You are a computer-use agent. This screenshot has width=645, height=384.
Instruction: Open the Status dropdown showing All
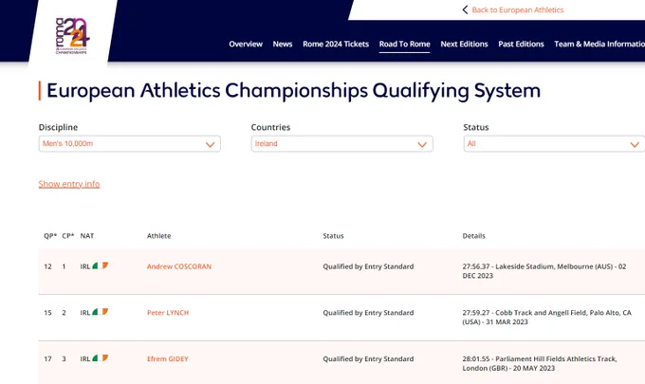(554, 144)
